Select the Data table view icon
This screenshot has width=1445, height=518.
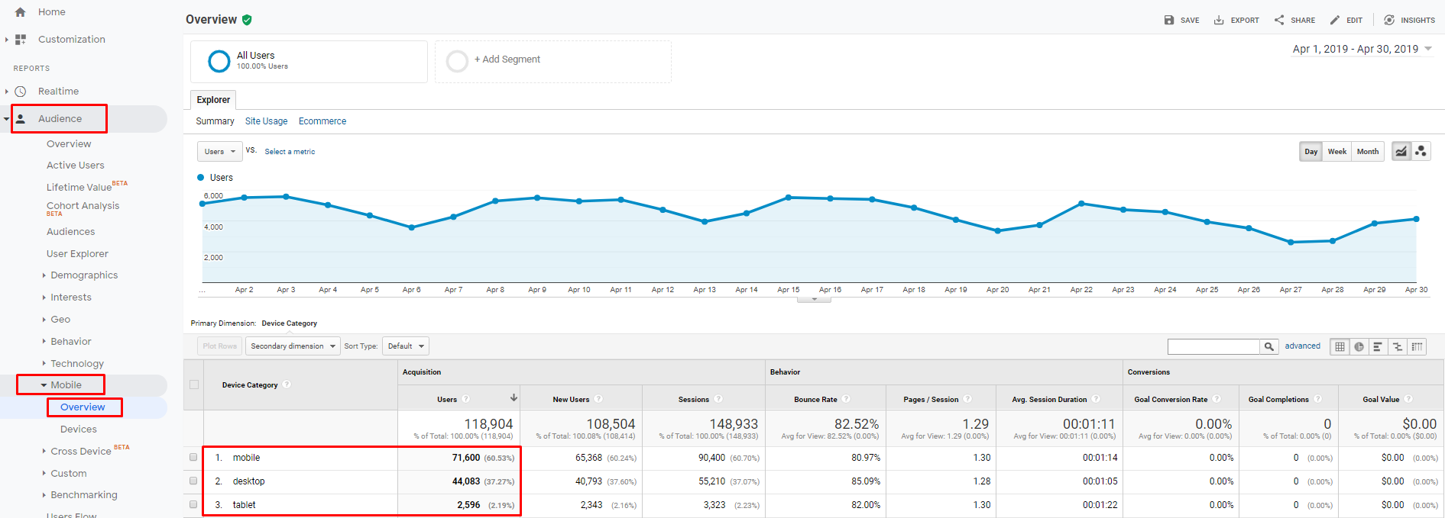[x=1340, y=346]
